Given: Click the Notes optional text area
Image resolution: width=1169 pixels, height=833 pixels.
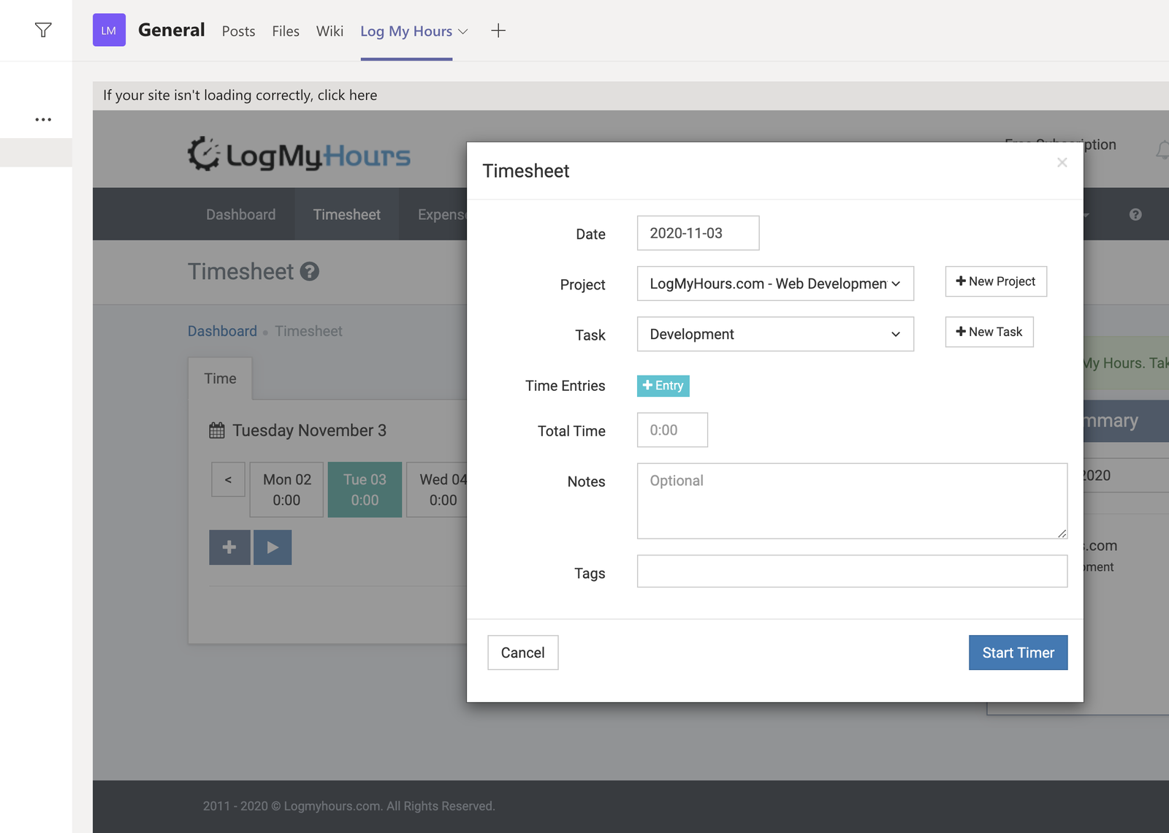Looking at the screenshot, I should [x=851, y=501].
